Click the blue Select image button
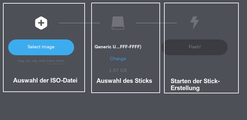247x120 pixels. tap(41, 47)
